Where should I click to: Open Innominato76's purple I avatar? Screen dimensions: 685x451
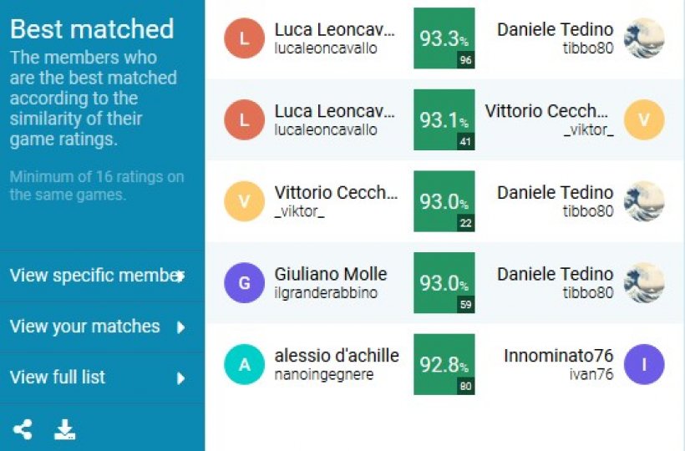click(x=644, y=364)
